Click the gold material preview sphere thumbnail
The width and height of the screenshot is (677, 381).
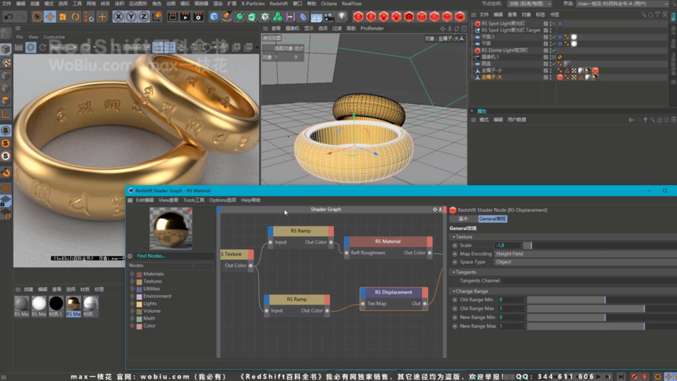(x=171, y=227)
